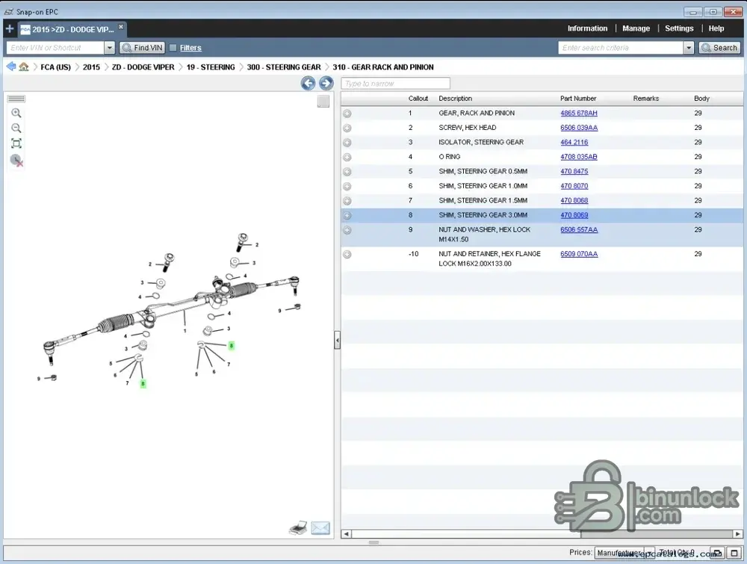Sort by the Callout column header

tap(418, 99)
